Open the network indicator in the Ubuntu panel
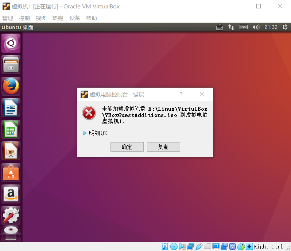 click(x=231, y=27)
